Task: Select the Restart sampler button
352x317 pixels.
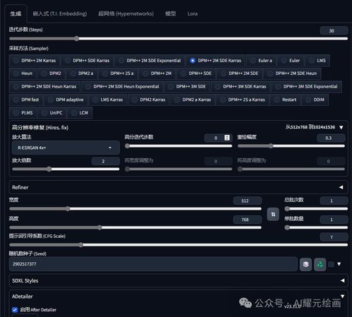Action: [286, 100]
